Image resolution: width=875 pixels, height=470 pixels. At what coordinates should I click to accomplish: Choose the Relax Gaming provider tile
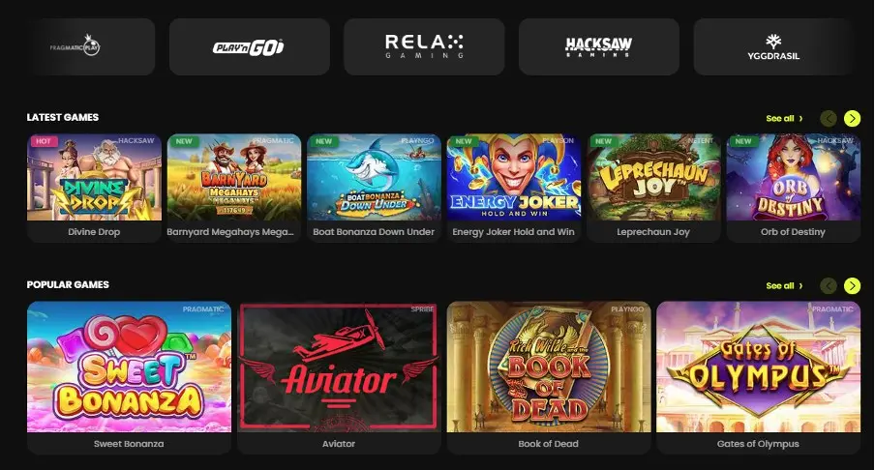tap(424, 46)
